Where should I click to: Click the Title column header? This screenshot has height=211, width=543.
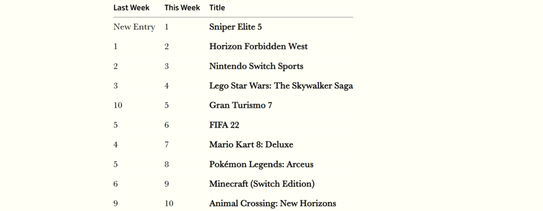[x=217, y=7]
